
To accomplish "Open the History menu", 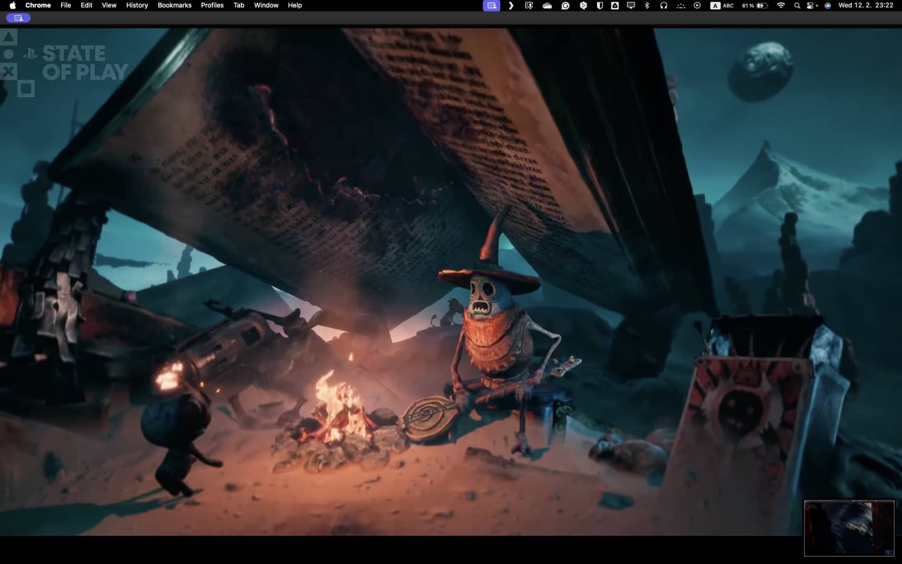I will 137,5.
